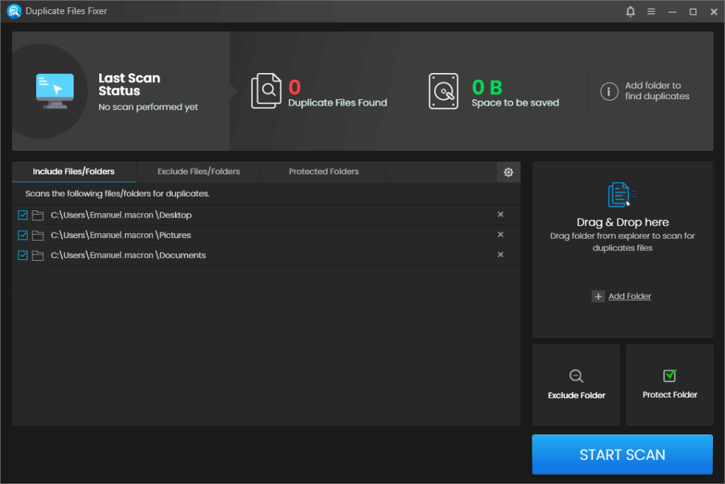This screenshot has width=725, height=484.
Task: Open the notifications bell icon
Action: click(630, 11)
